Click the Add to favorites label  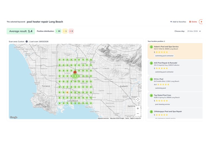(179, 22)
